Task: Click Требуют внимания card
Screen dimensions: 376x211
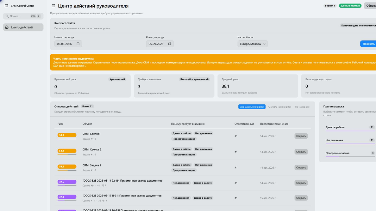Action: pos(174,86)
